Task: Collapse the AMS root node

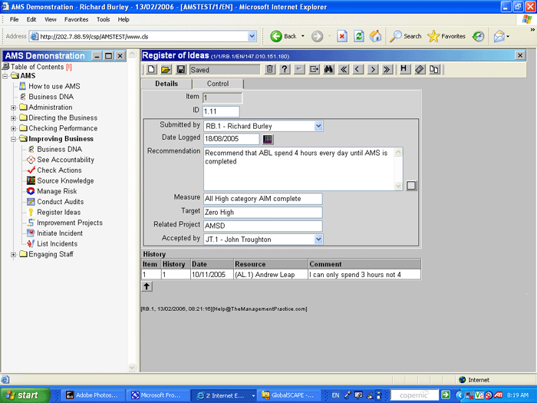Action: 5,76
